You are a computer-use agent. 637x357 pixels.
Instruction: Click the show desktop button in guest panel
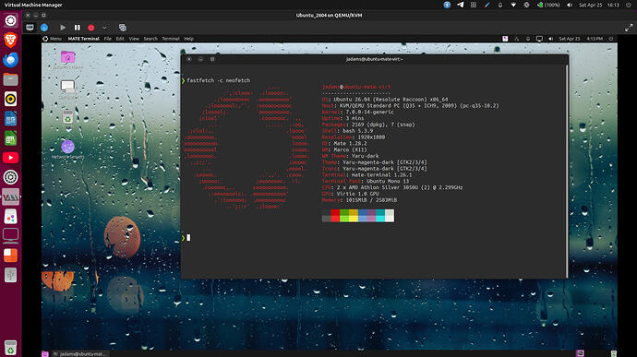tap(45, 353)
